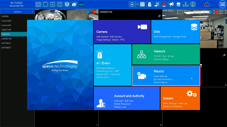Click the megaphone broadcast icon
The width and height of the screenshot is (227, 127).
pos(171,4)
